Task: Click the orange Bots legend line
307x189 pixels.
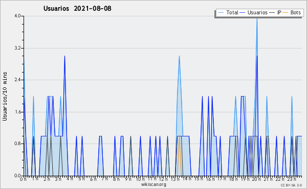Action: point(286,13)
